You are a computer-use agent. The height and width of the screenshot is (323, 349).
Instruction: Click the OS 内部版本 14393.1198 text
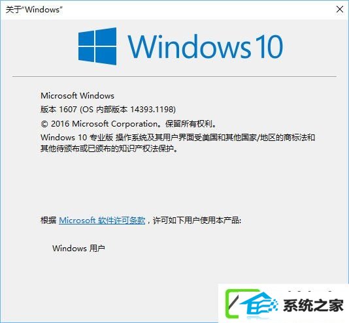[x=127, y=110]
